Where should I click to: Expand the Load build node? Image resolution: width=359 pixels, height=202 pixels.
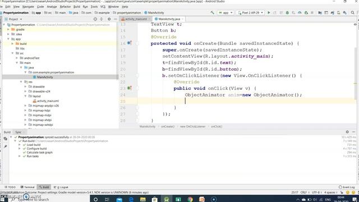coord(20,145)
